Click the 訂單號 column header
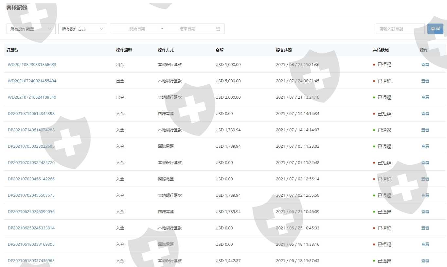 tap(12, 50)
